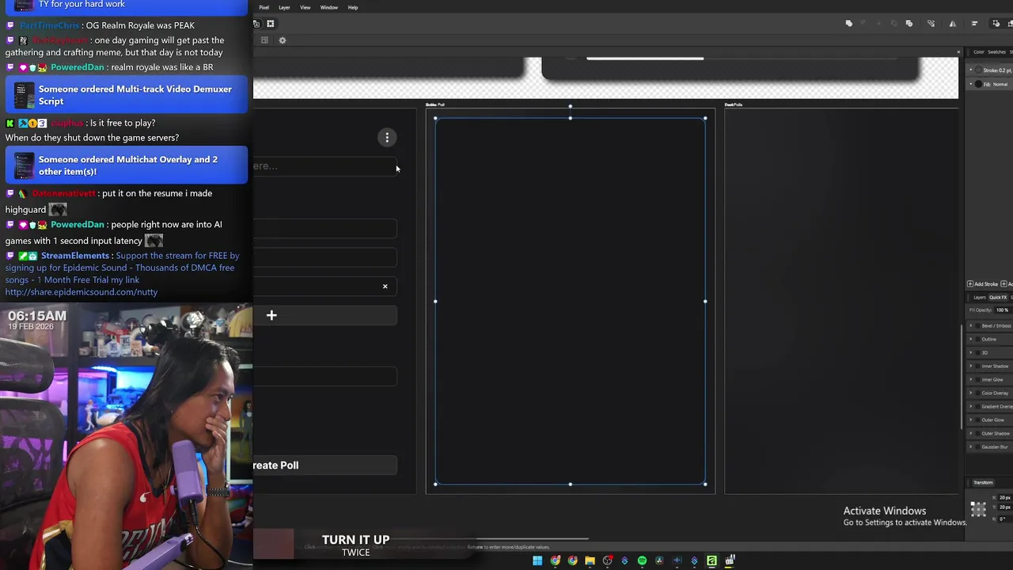Select the anchor point grid in Transform
This screenshot has width=1013, height=570.
[x=978, y=509]
